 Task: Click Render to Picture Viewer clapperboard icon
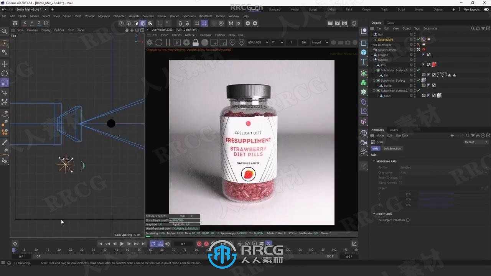coord(337,23)
